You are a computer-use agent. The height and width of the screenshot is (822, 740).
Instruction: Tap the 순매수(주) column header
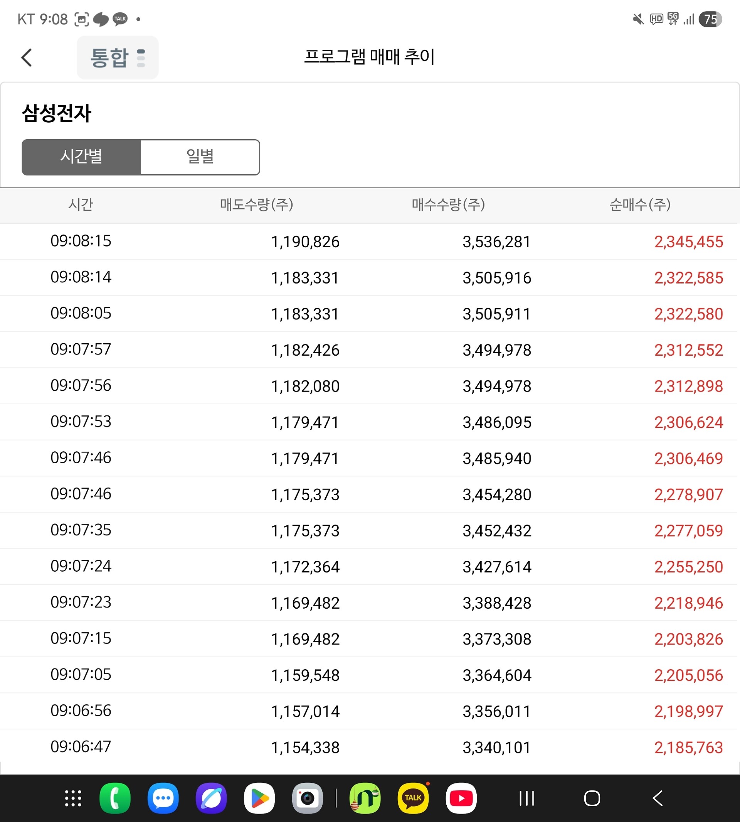(x=639, y=205)
